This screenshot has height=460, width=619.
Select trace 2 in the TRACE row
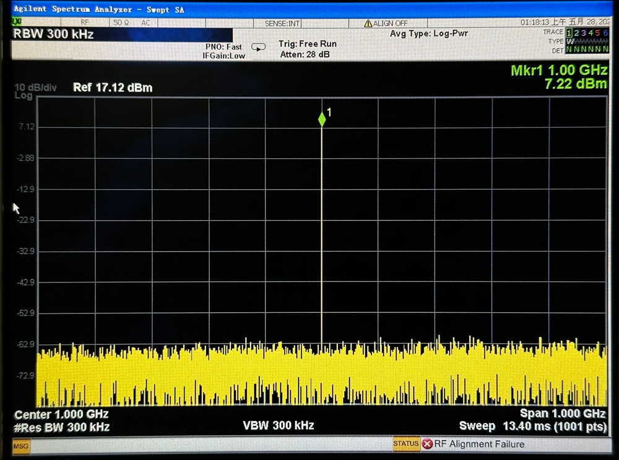point(576,33)
